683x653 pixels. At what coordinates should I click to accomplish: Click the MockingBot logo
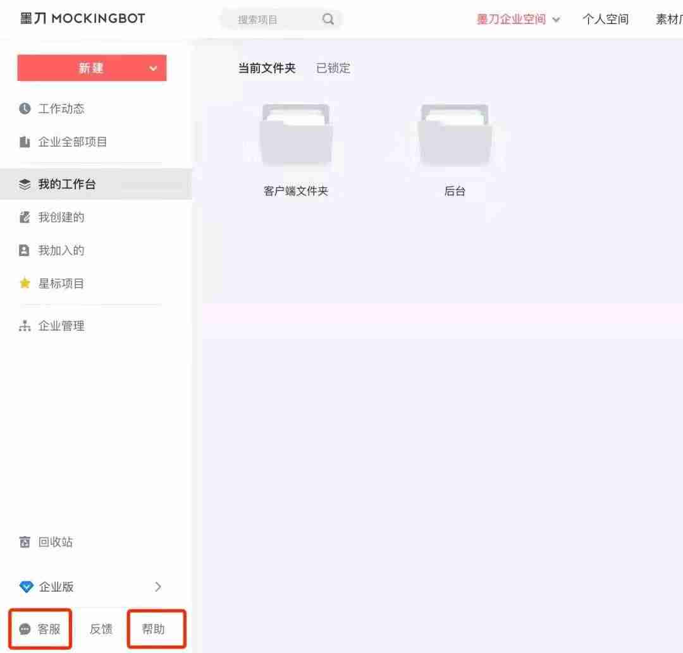click(83, 18)
